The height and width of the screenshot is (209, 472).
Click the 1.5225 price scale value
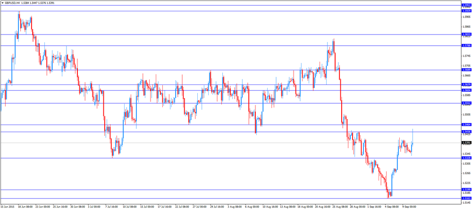click(467, 183)
